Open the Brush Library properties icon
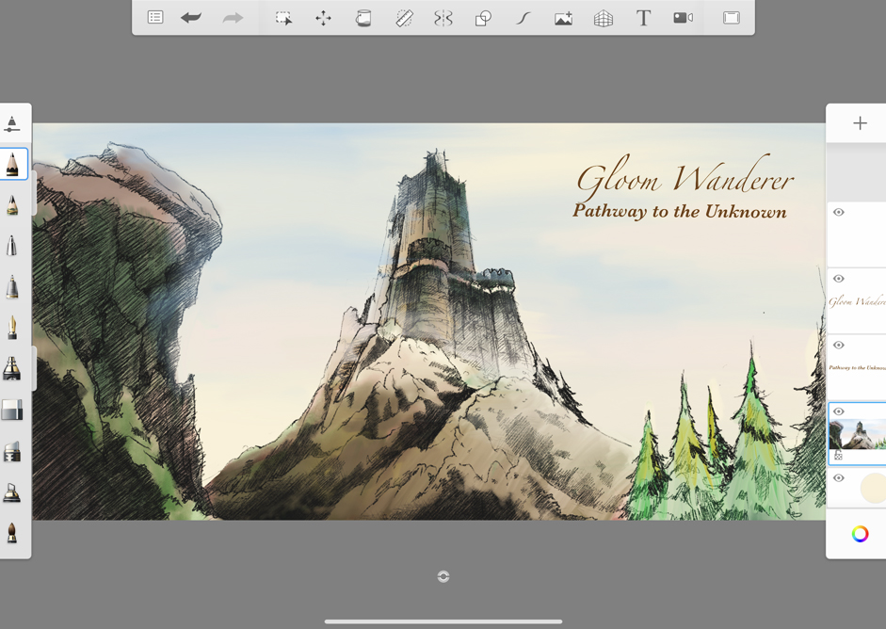This screenshot has height=629, width=886. (12, 123)
